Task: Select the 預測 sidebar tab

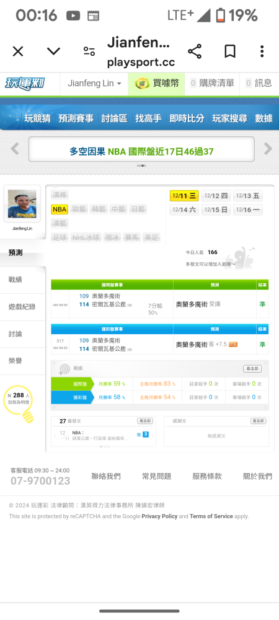Action: pos(22,253)
